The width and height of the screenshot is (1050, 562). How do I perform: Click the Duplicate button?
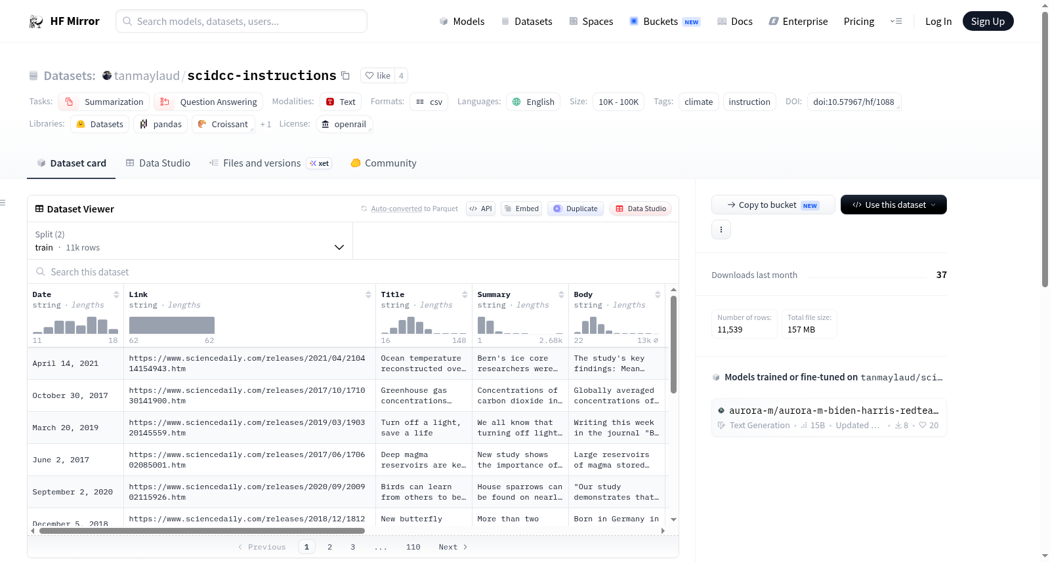pyautogui.click(x=576, y=209)
